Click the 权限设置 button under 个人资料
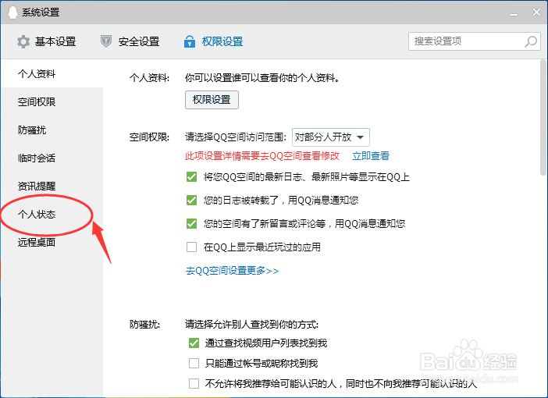548x398 pixels. [212, 100]
